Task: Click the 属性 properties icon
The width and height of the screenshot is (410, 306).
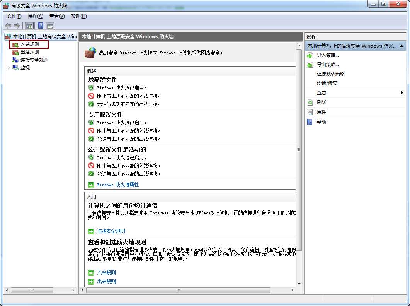Action: point(310,112)
